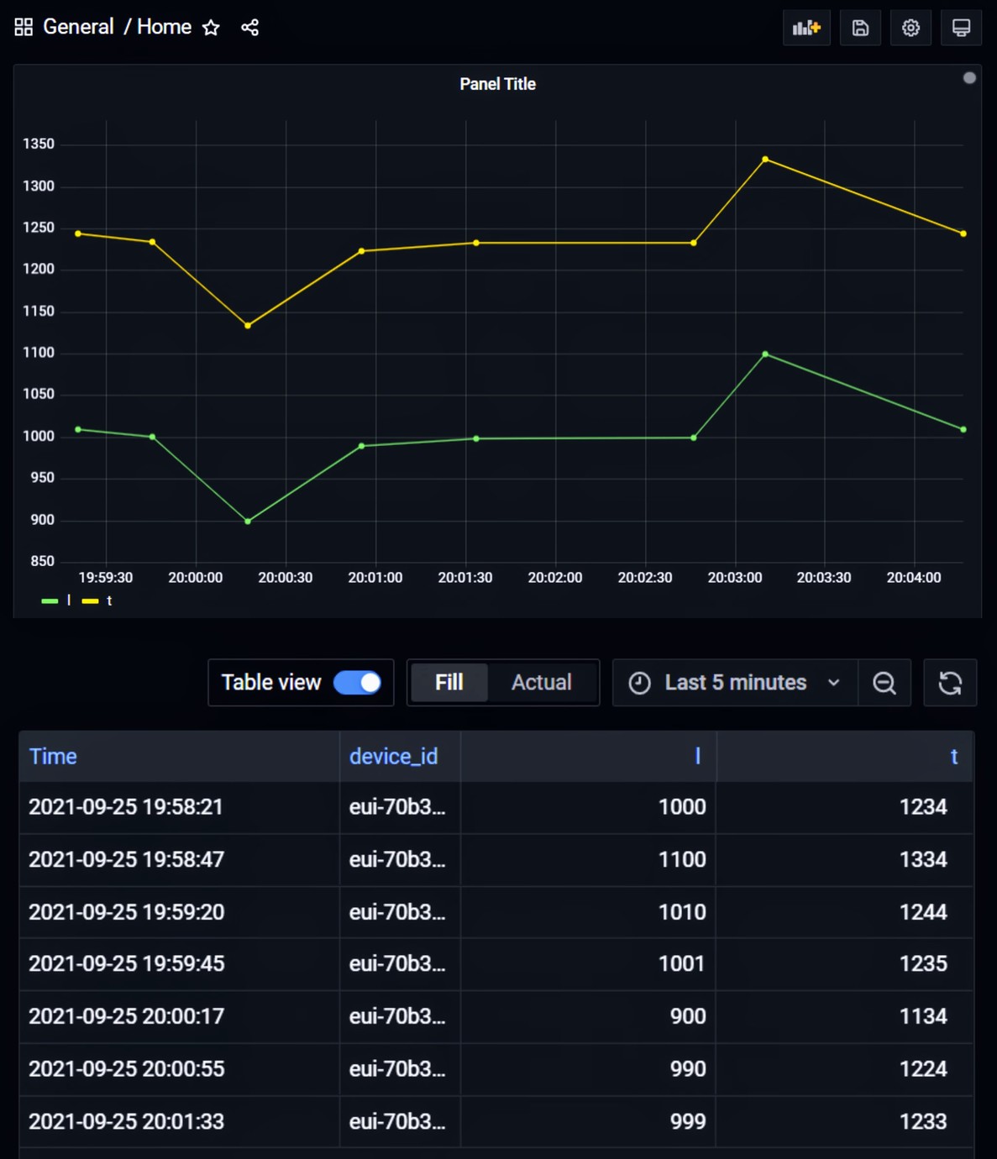Refresh the panel data
Image resolution: width=997 pixels, height=1159 pixels.
tap(949, 683)
